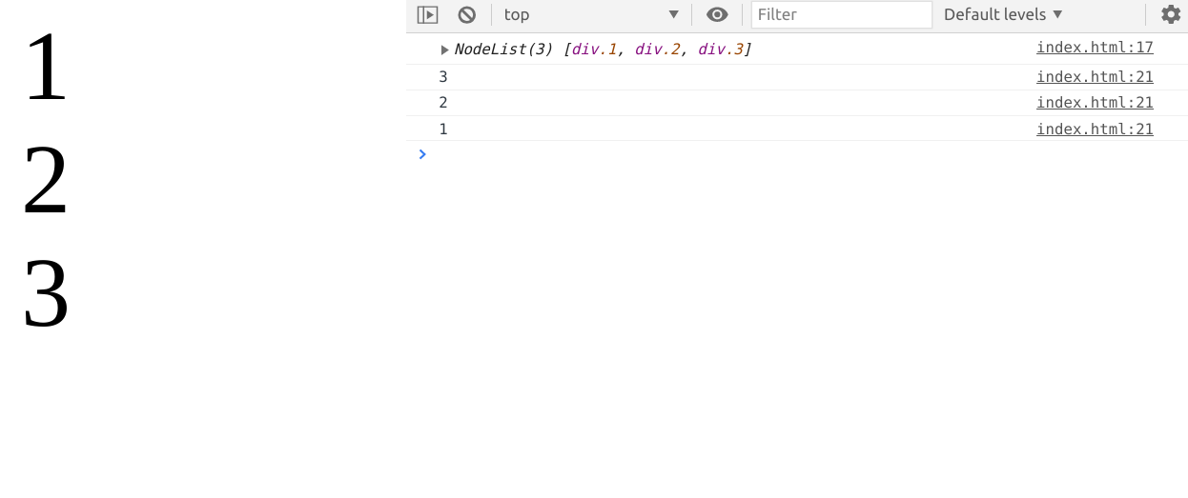The image size is (1188, 498).
Task: Open console settings gear
Action: pyautogui.click(x=1171, y=14)
